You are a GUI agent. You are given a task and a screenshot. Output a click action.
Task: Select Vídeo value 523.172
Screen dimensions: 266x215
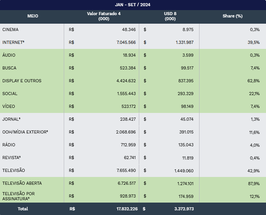point(129,106)
